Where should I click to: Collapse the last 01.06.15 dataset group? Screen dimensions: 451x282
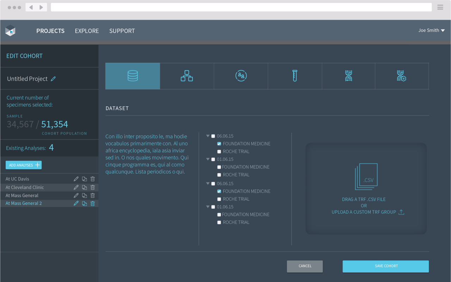tap(208, 207)
